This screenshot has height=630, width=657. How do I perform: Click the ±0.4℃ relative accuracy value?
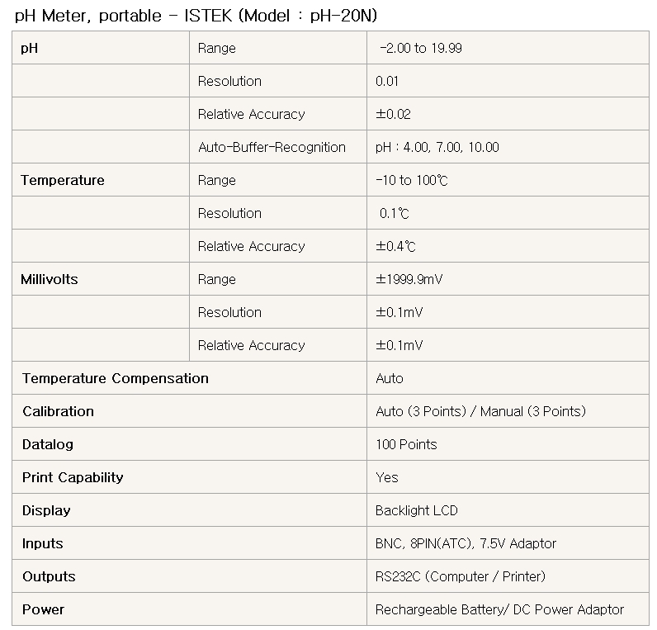point(395,246)
